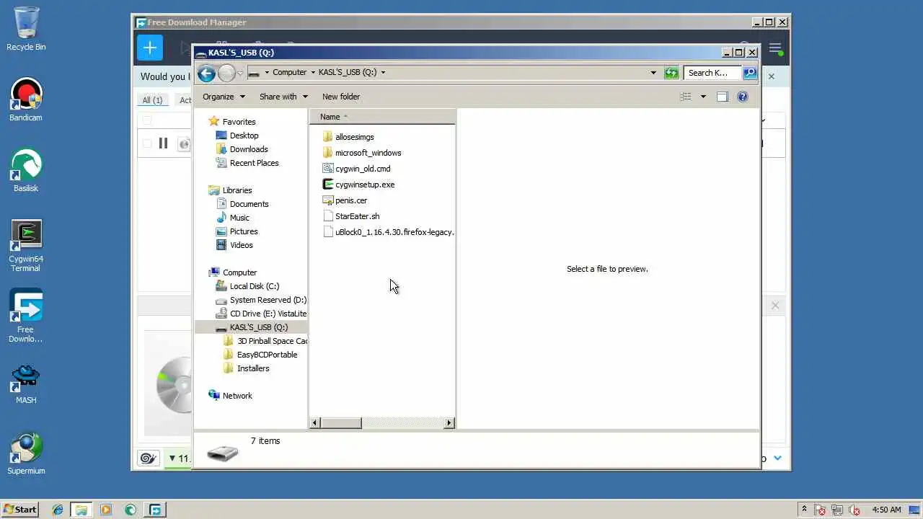Select the Computer breadcrumb in address bar

(289, 72)
